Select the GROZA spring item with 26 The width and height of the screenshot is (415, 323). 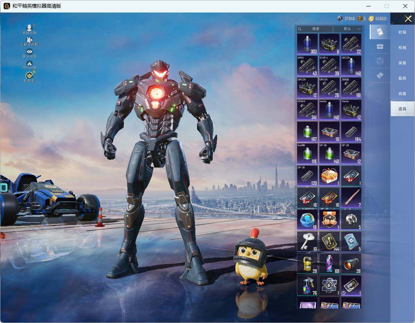pyautogui.click(x=329, y=88)
